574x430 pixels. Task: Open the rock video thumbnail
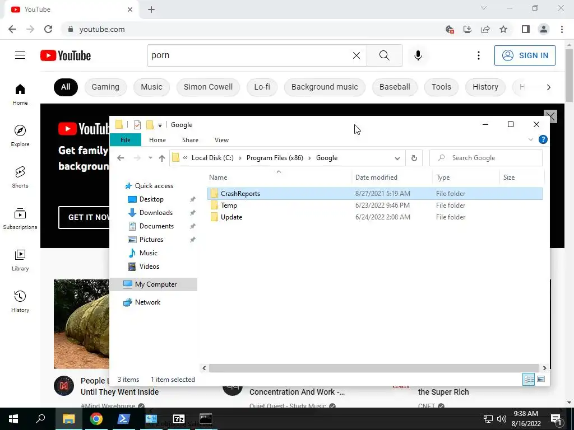(81, 324)
